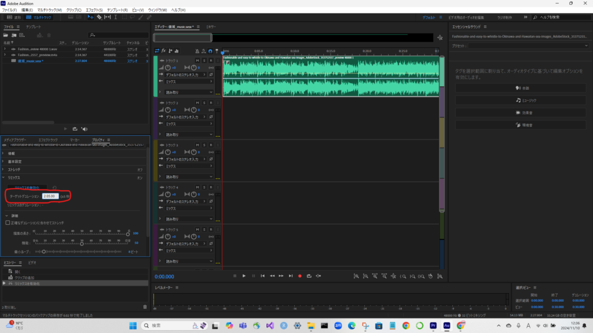Toggle the snapping magnet icon

210,51
